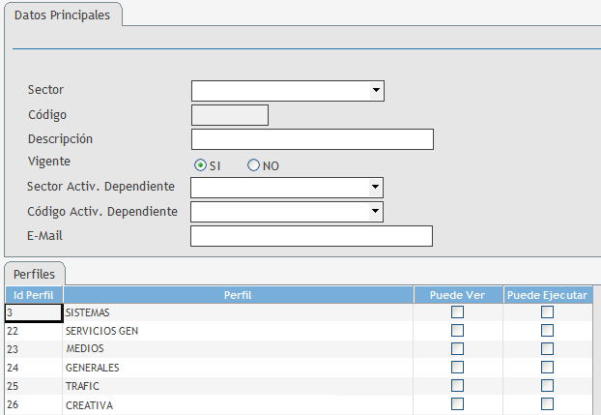The width and height of the screenshot is (601, 415).
Task: Enable Puede Ver for SISTEMAS
Action: point(458,312)
